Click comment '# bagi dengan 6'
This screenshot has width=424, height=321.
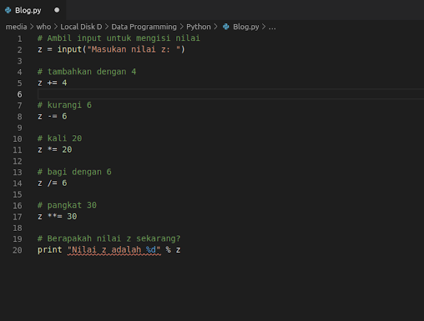[74, 172]
